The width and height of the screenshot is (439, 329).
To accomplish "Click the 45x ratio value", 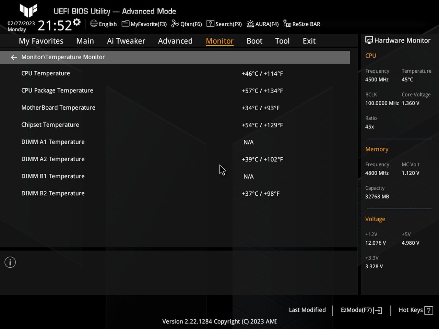I will coord(370,127).
